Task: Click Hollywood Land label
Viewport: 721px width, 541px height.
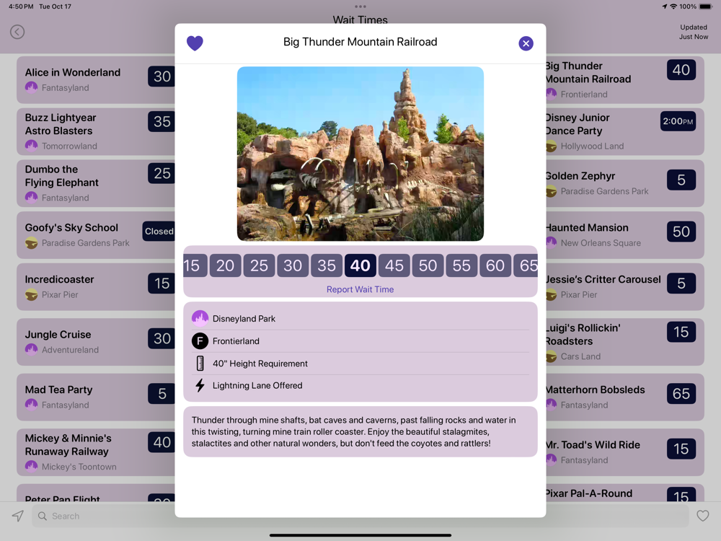Action: 592,146
